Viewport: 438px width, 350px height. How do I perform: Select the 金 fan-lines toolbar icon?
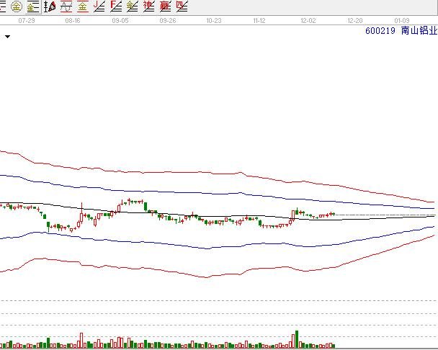point(133,6)
